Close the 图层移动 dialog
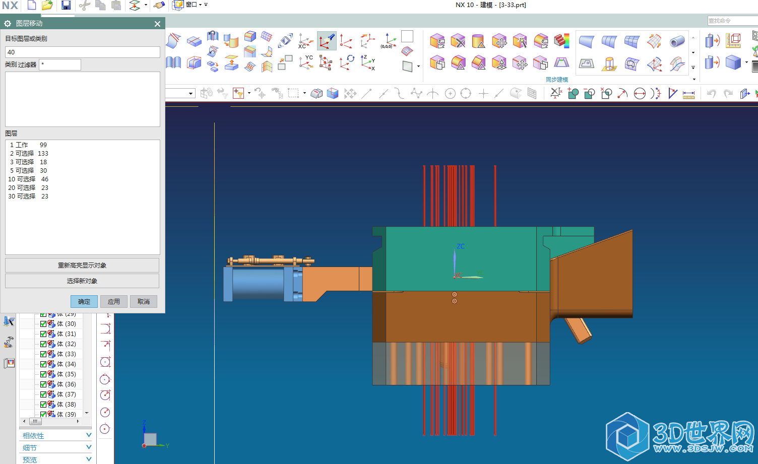The width and height of the screenshot is (758, 464). click(x=157, y=24)
